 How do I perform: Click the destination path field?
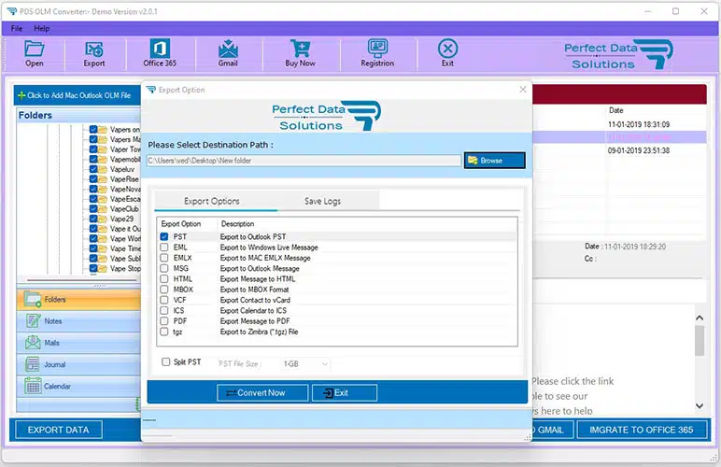point(304,161)
